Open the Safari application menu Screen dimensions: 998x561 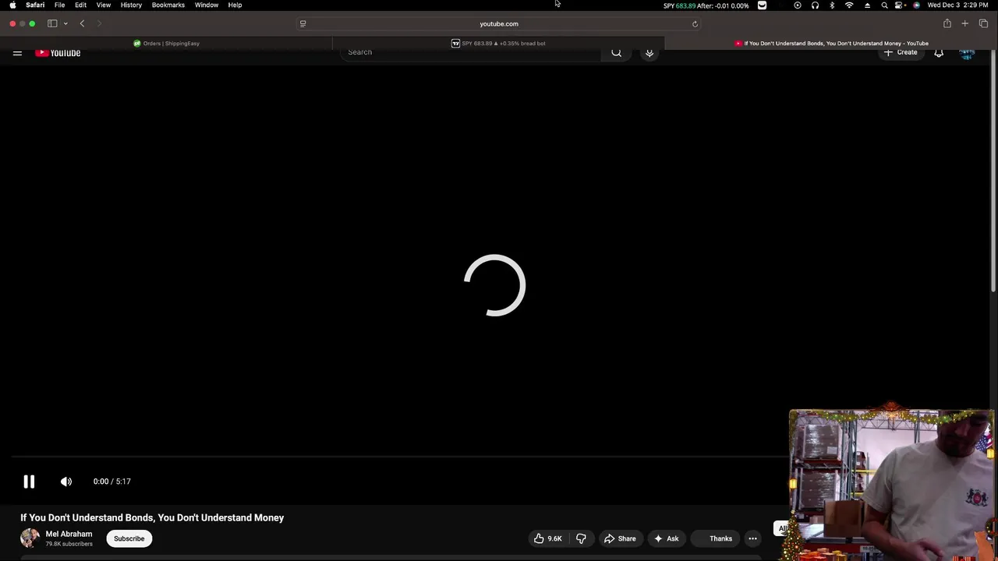click(x=35, y=5)
